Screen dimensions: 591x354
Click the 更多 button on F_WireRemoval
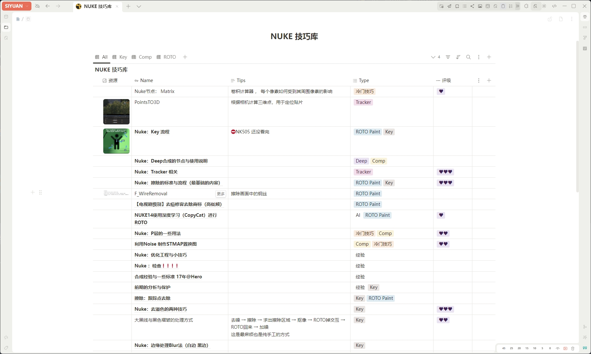tap(221, 194)
